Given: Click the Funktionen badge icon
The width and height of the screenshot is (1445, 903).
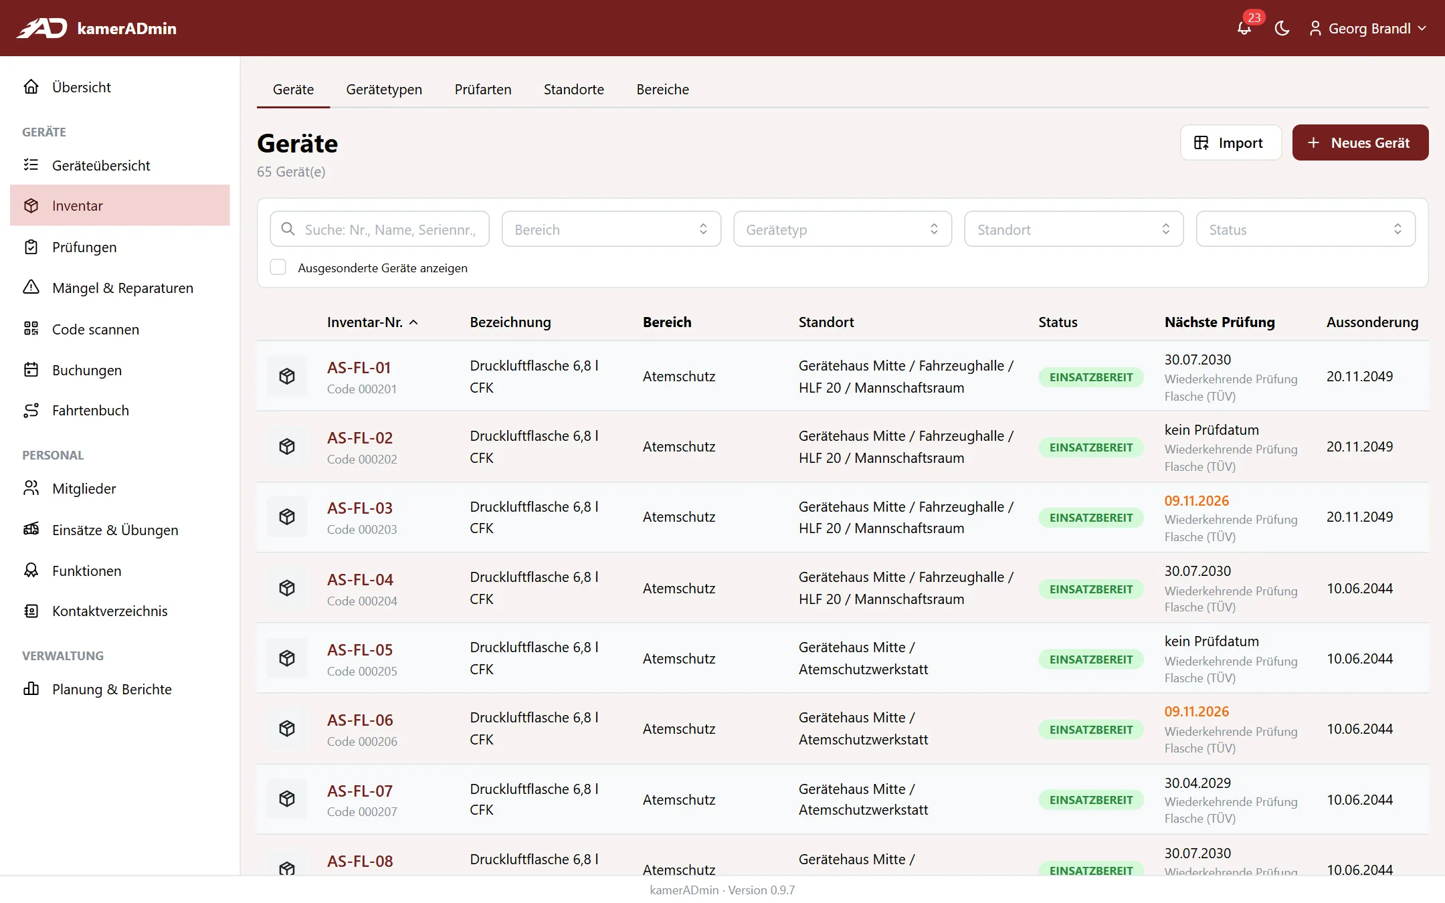Looking at the screenshot, I should (x=31, y=571).
